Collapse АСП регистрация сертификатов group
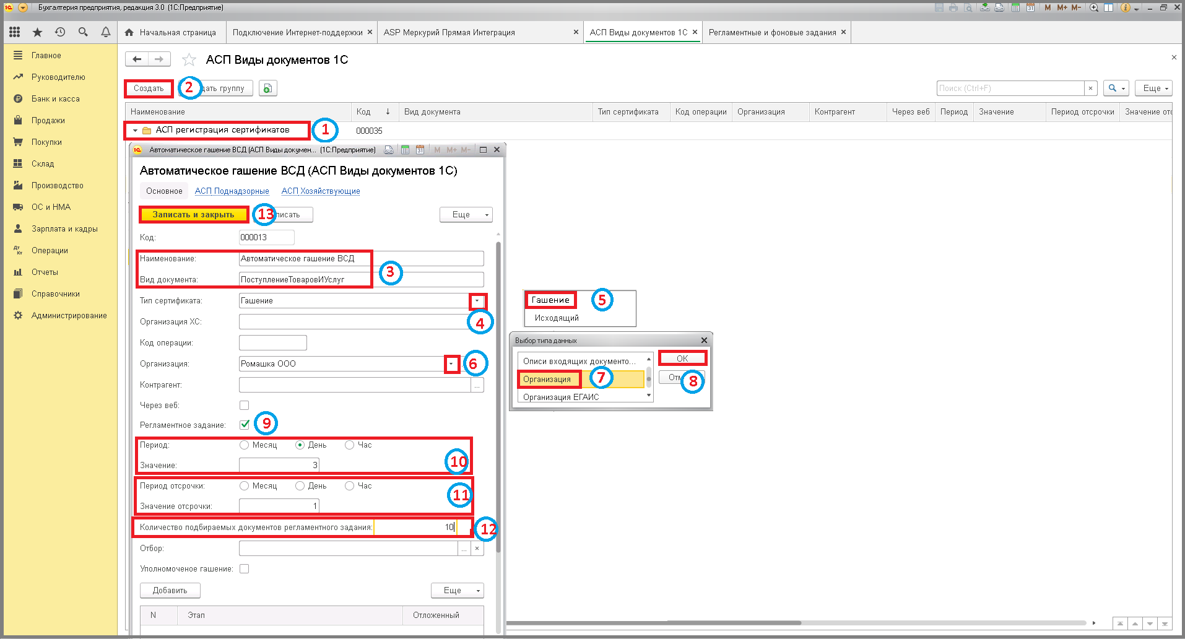This screenshot has width=1185, height=639. [135, 131]
